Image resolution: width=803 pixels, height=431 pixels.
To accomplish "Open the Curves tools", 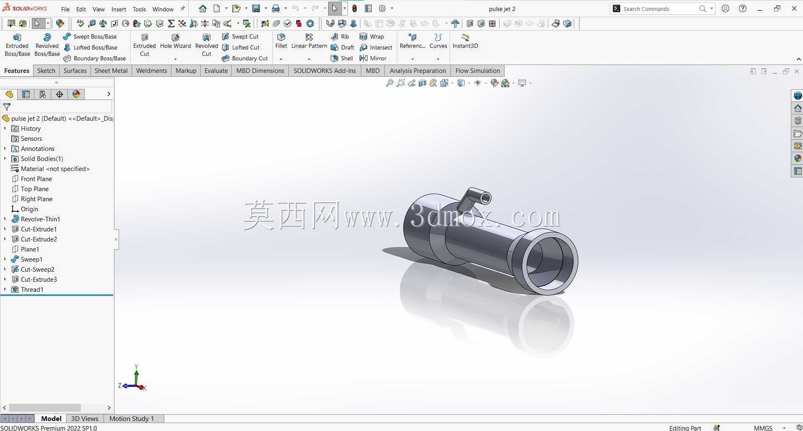I will click(438, 41).
